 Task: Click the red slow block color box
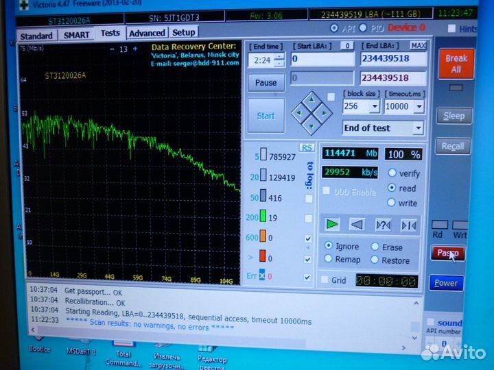coord(262,256)
